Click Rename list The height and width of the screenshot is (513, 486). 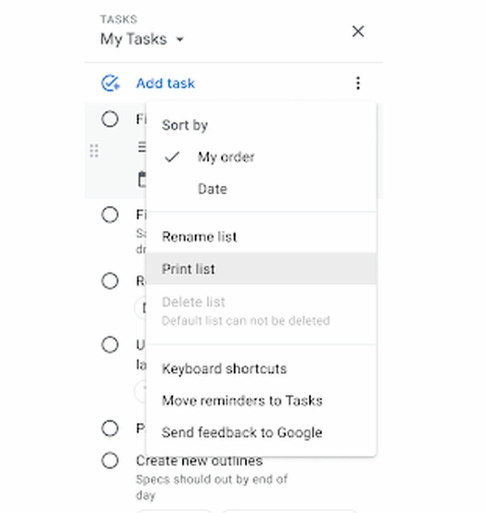point(199,236)
